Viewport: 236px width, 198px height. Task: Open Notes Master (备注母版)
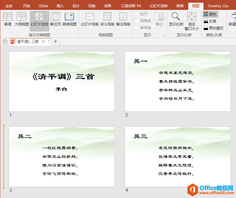123,19
